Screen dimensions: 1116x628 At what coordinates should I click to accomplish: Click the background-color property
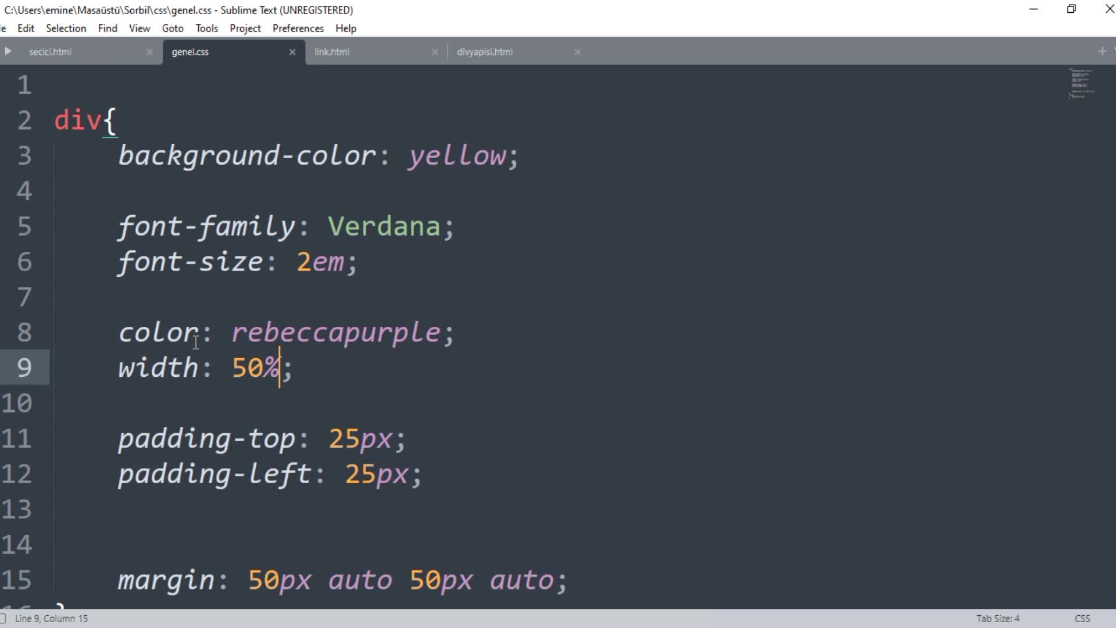pos(247,156)
